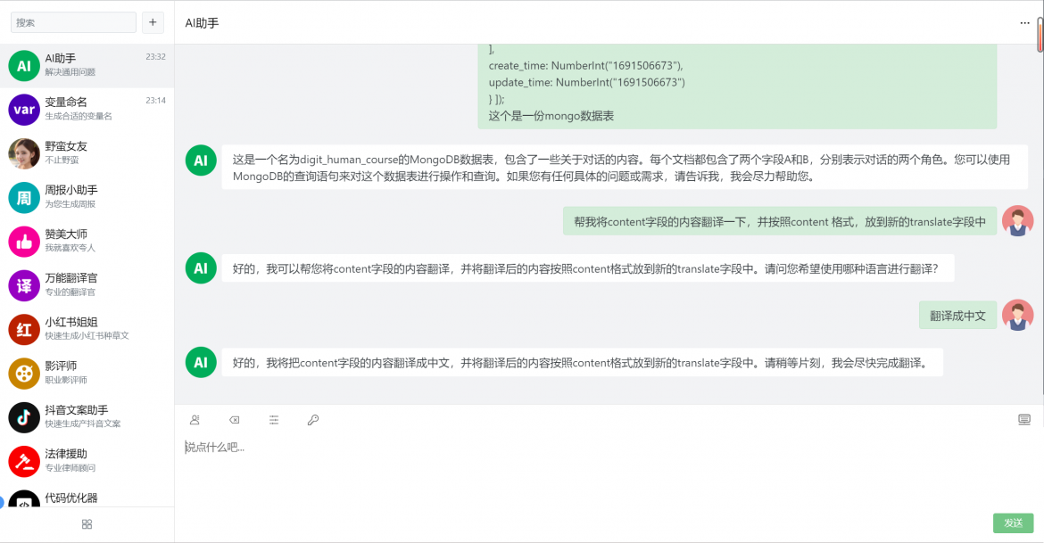Screen dimensions: 1044x543
Task: Open the 法律援助 gavel chat
Action: [87, 460]
